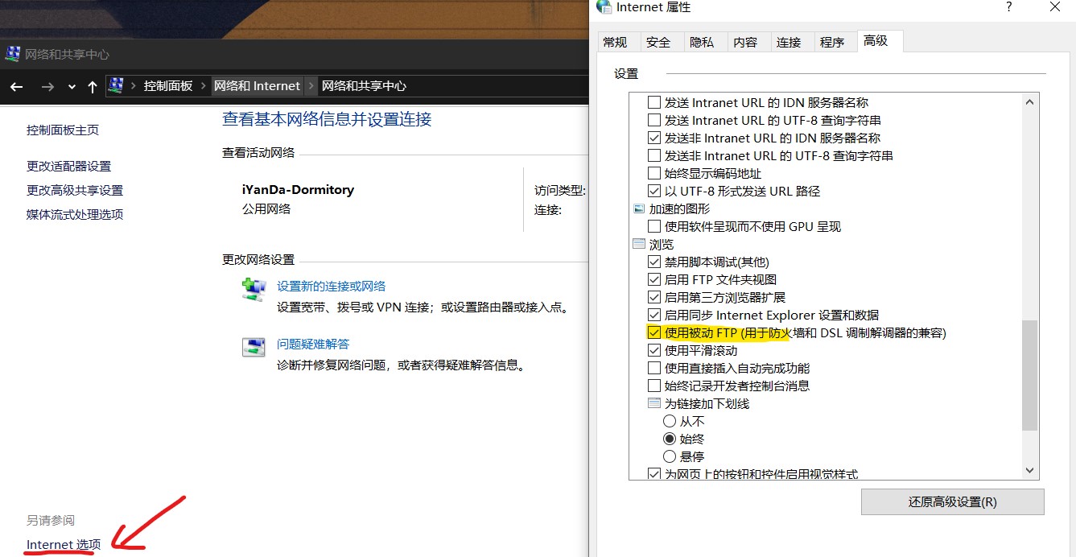
Task: Enable 使用软件呈现而不使用 GPU 呈现 checkbox
Action: (x=654, y=226)
